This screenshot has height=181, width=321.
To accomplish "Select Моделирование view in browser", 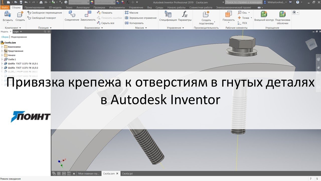I will (x=19, y=37).
